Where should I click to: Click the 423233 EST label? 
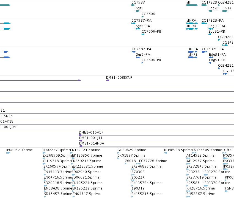tap(193, 172)
